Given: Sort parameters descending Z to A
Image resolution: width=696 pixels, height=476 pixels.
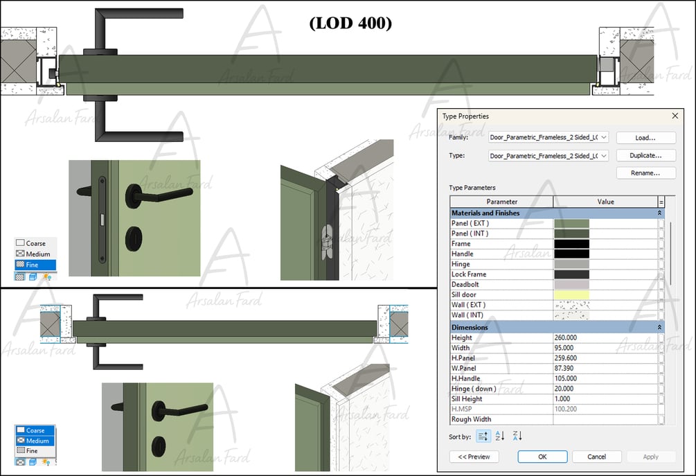Looking at the screenshot, I should 517,436.
